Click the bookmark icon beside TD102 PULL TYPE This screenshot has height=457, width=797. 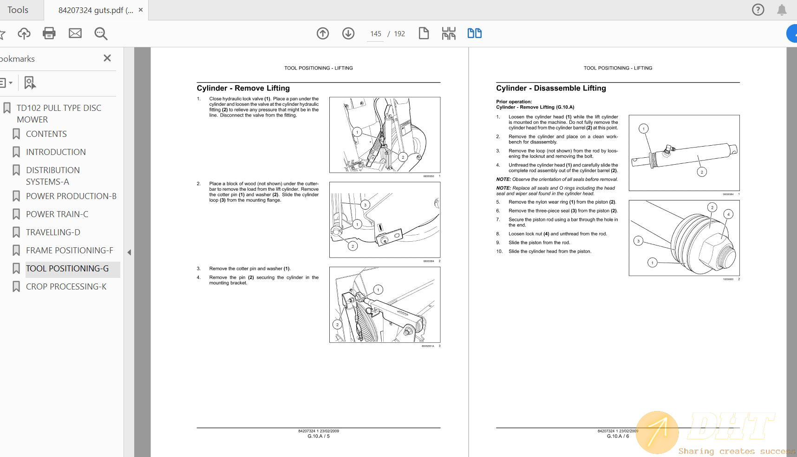(7, 108)
